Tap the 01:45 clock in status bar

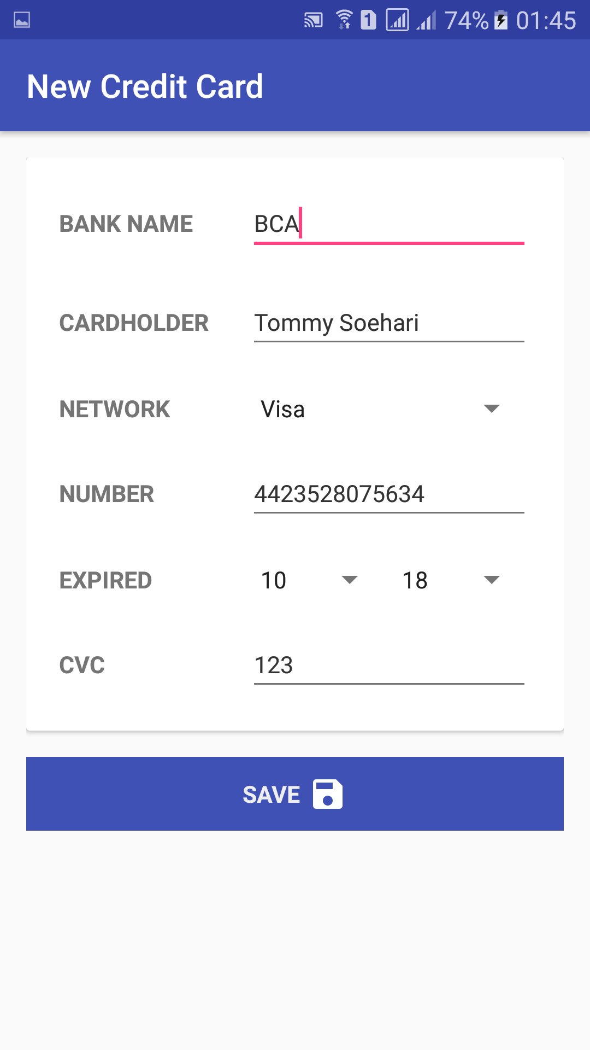(x=546, y=21)
